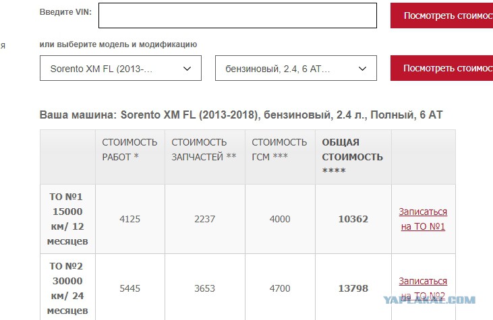The image size is (493, 320).
Task: Click the red button next to VIN field
Action: (442, 15)
